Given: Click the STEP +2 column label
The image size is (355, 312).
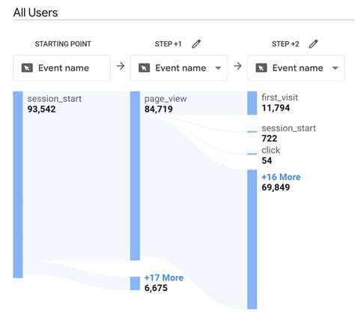Looking at the screenshot, I should [285, 44].
